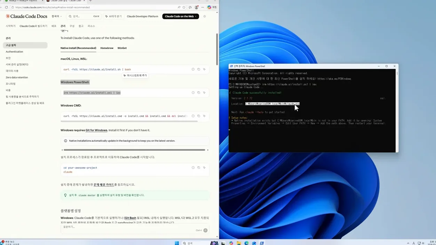Viewport: 436px width, 245px height.
Task: Toggle the light/dark theme sun icon
Action: coord(205,16)
